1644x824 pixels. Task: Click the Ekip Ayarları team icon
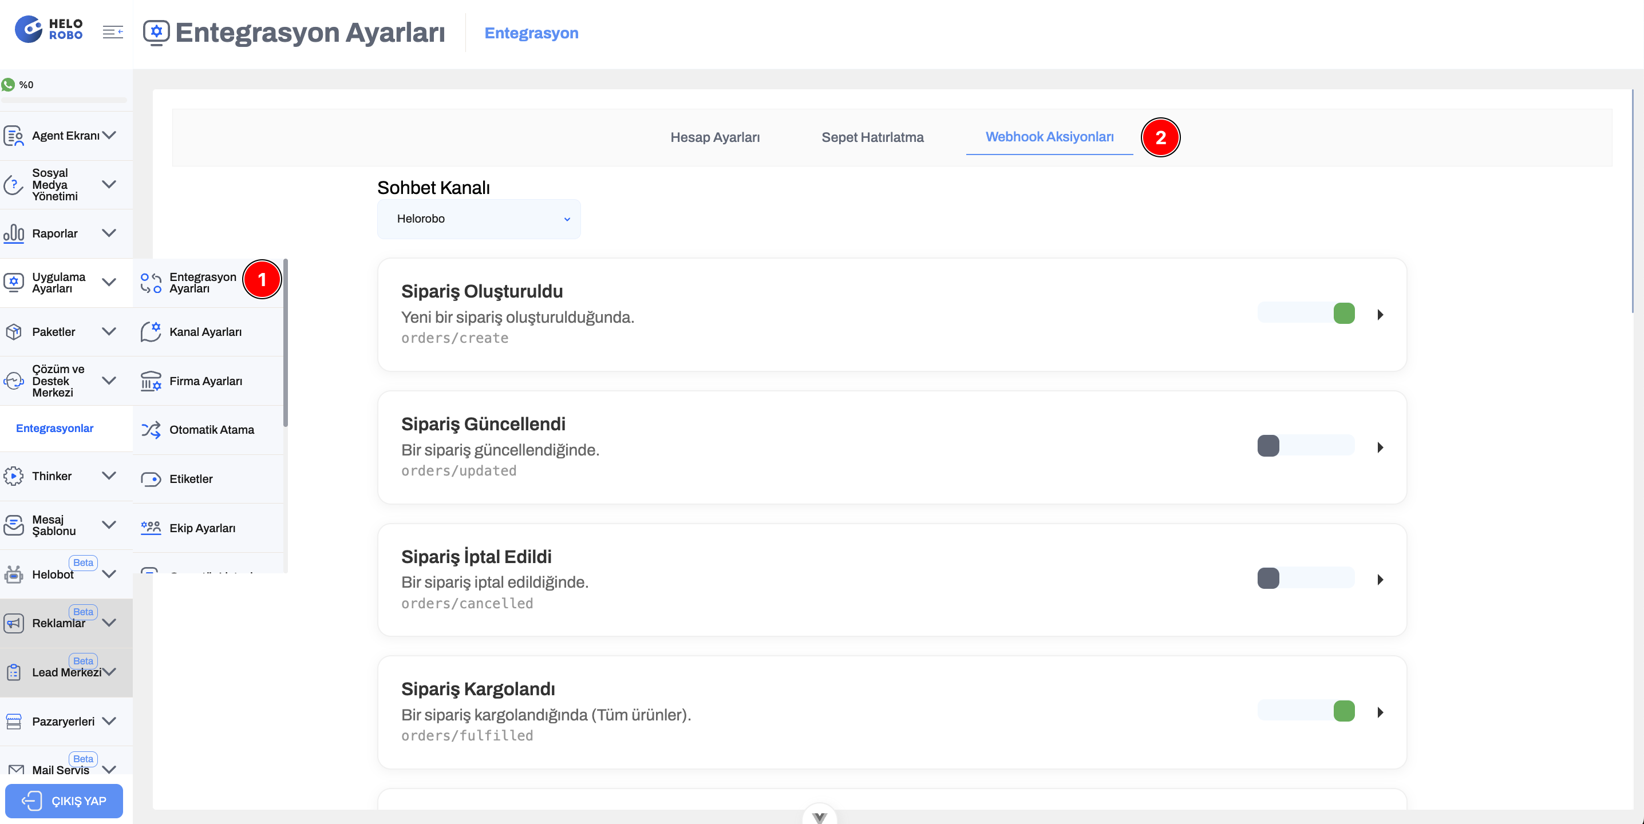point(151,528)
